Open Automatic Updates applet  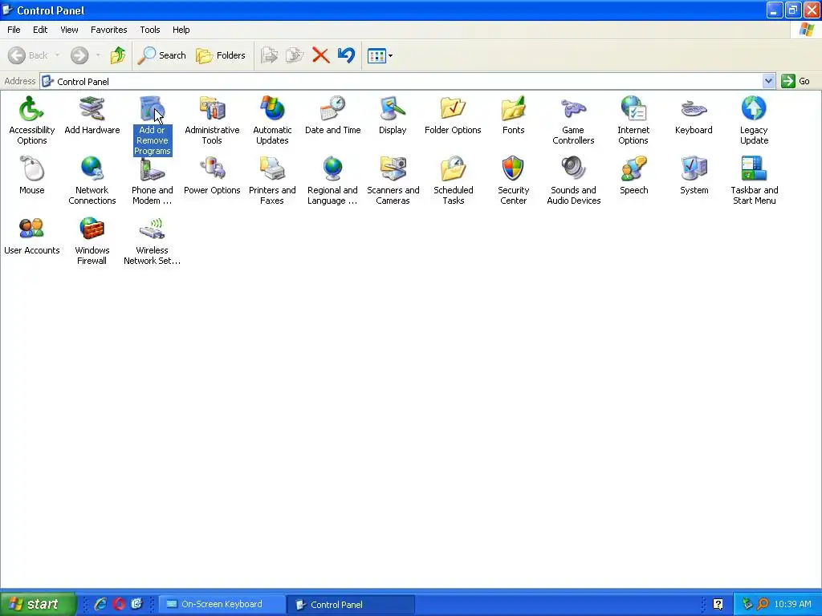tap(272, 120)
